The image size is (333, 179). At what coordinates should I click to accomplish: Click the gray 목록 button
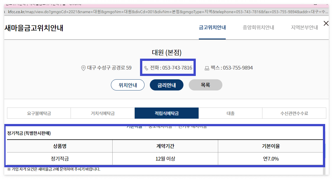206,85
